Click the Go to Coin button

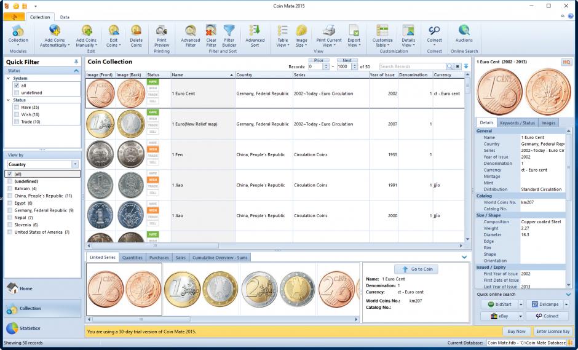coord(418,269)
